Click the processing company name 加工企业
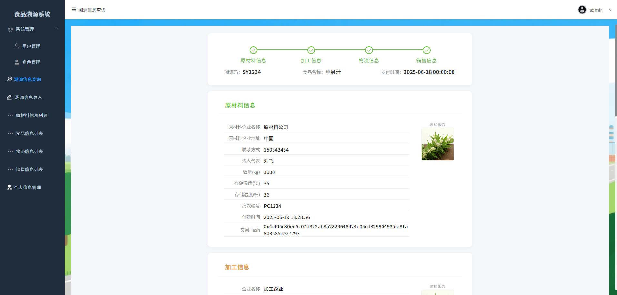Image resolution: width=617 pixels, height=295 pixels. (274, 289)
